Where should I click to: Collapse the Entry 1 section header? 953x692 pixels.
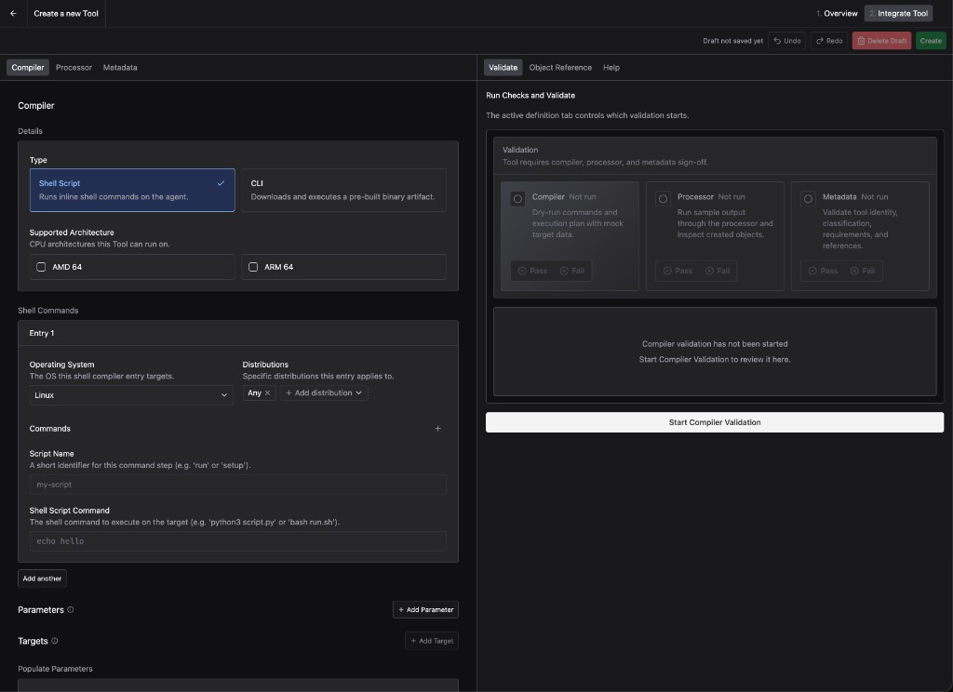(238, 333)
